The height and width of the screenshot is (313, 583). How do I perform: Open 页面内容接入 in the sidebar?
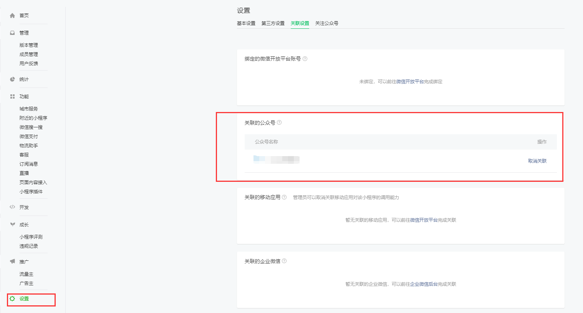click(x=33, y=182)
